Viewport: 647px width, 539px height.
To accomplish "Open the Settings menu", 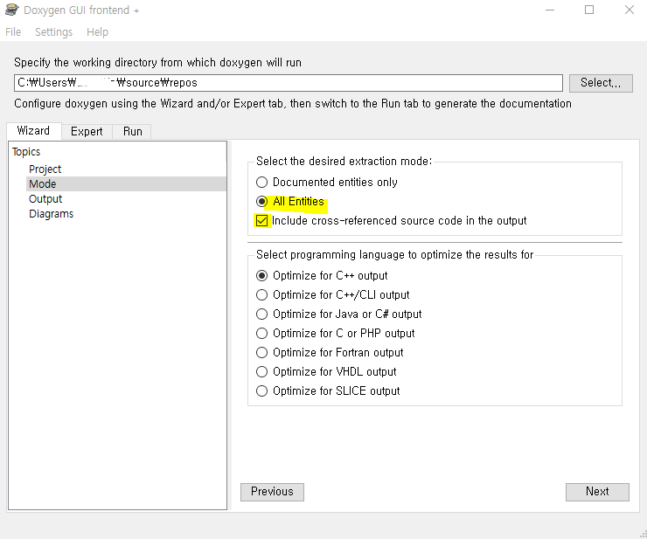I will (x=53, y=31).
